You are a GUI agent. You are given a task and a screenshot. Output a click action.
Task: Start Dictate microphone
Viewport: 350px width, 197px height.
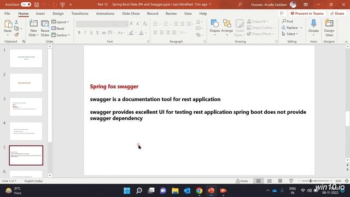point(313,28)
